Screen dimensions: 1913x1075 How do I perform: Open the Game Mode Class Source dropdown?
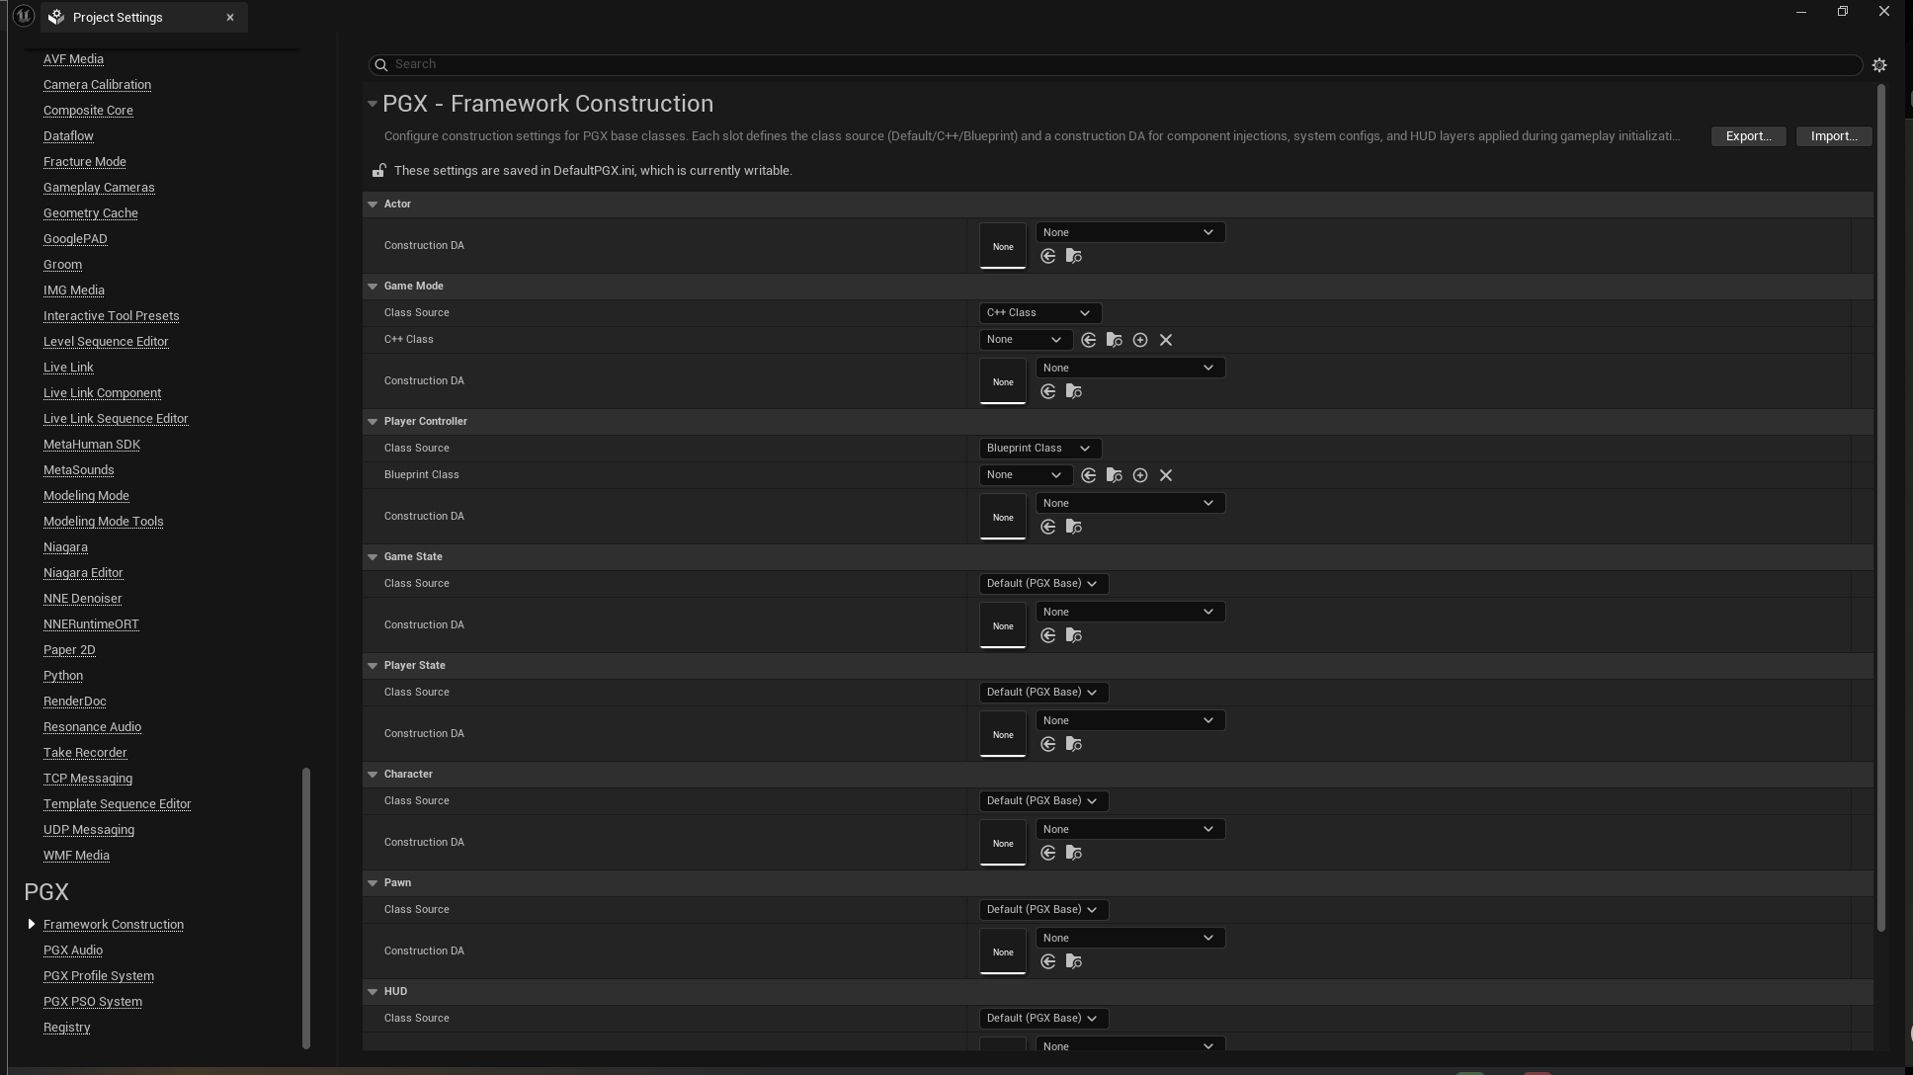1039,313
